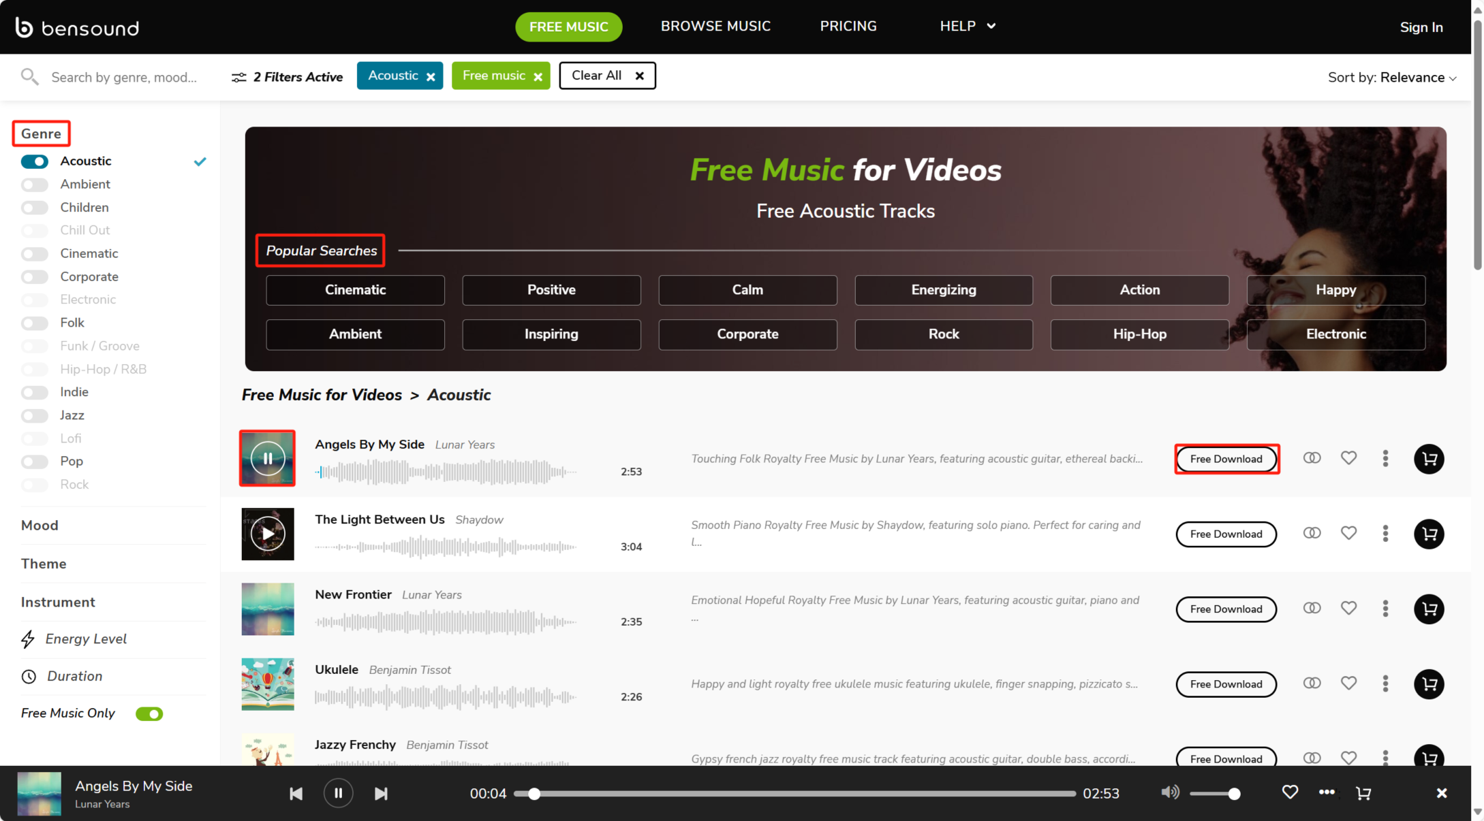Toggle the Ambient genre switch
Image resolution: width=1484 pixels, height=821 pixels.
tap(35, 184)
